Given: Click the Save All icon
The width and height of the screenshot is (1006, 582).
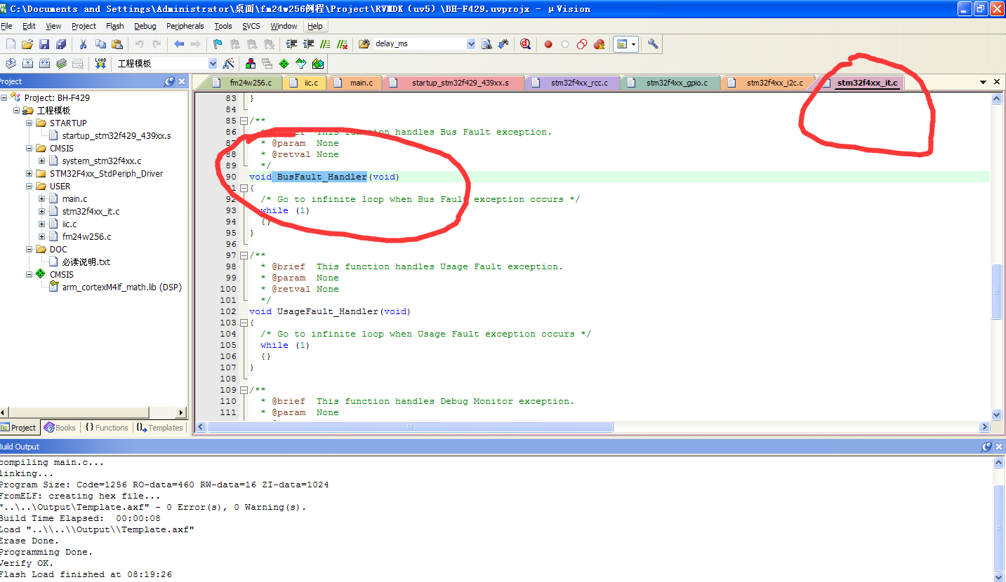Looking at the screenshot, I should (60, 44).
